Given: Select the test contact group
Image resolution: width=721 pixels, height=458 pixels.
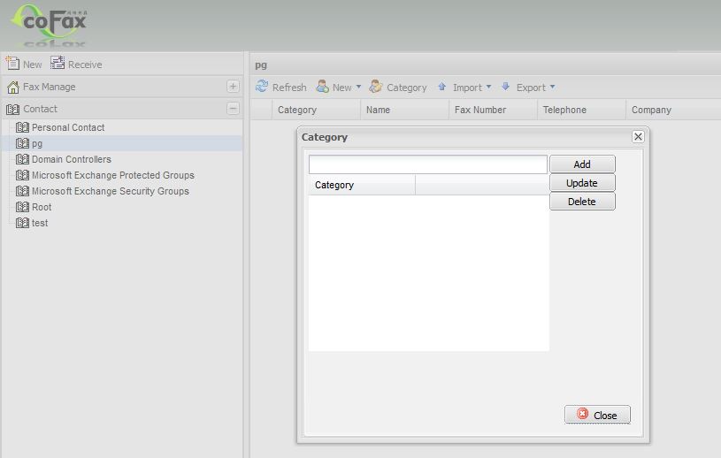Looking at the screenshot, I should [40, 224].
